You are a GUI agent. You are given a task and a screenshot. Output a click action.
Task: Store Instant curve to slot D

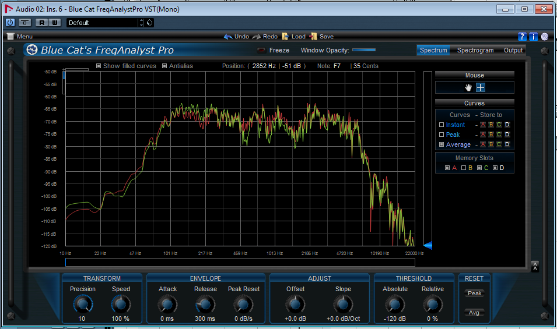[507, 125]
